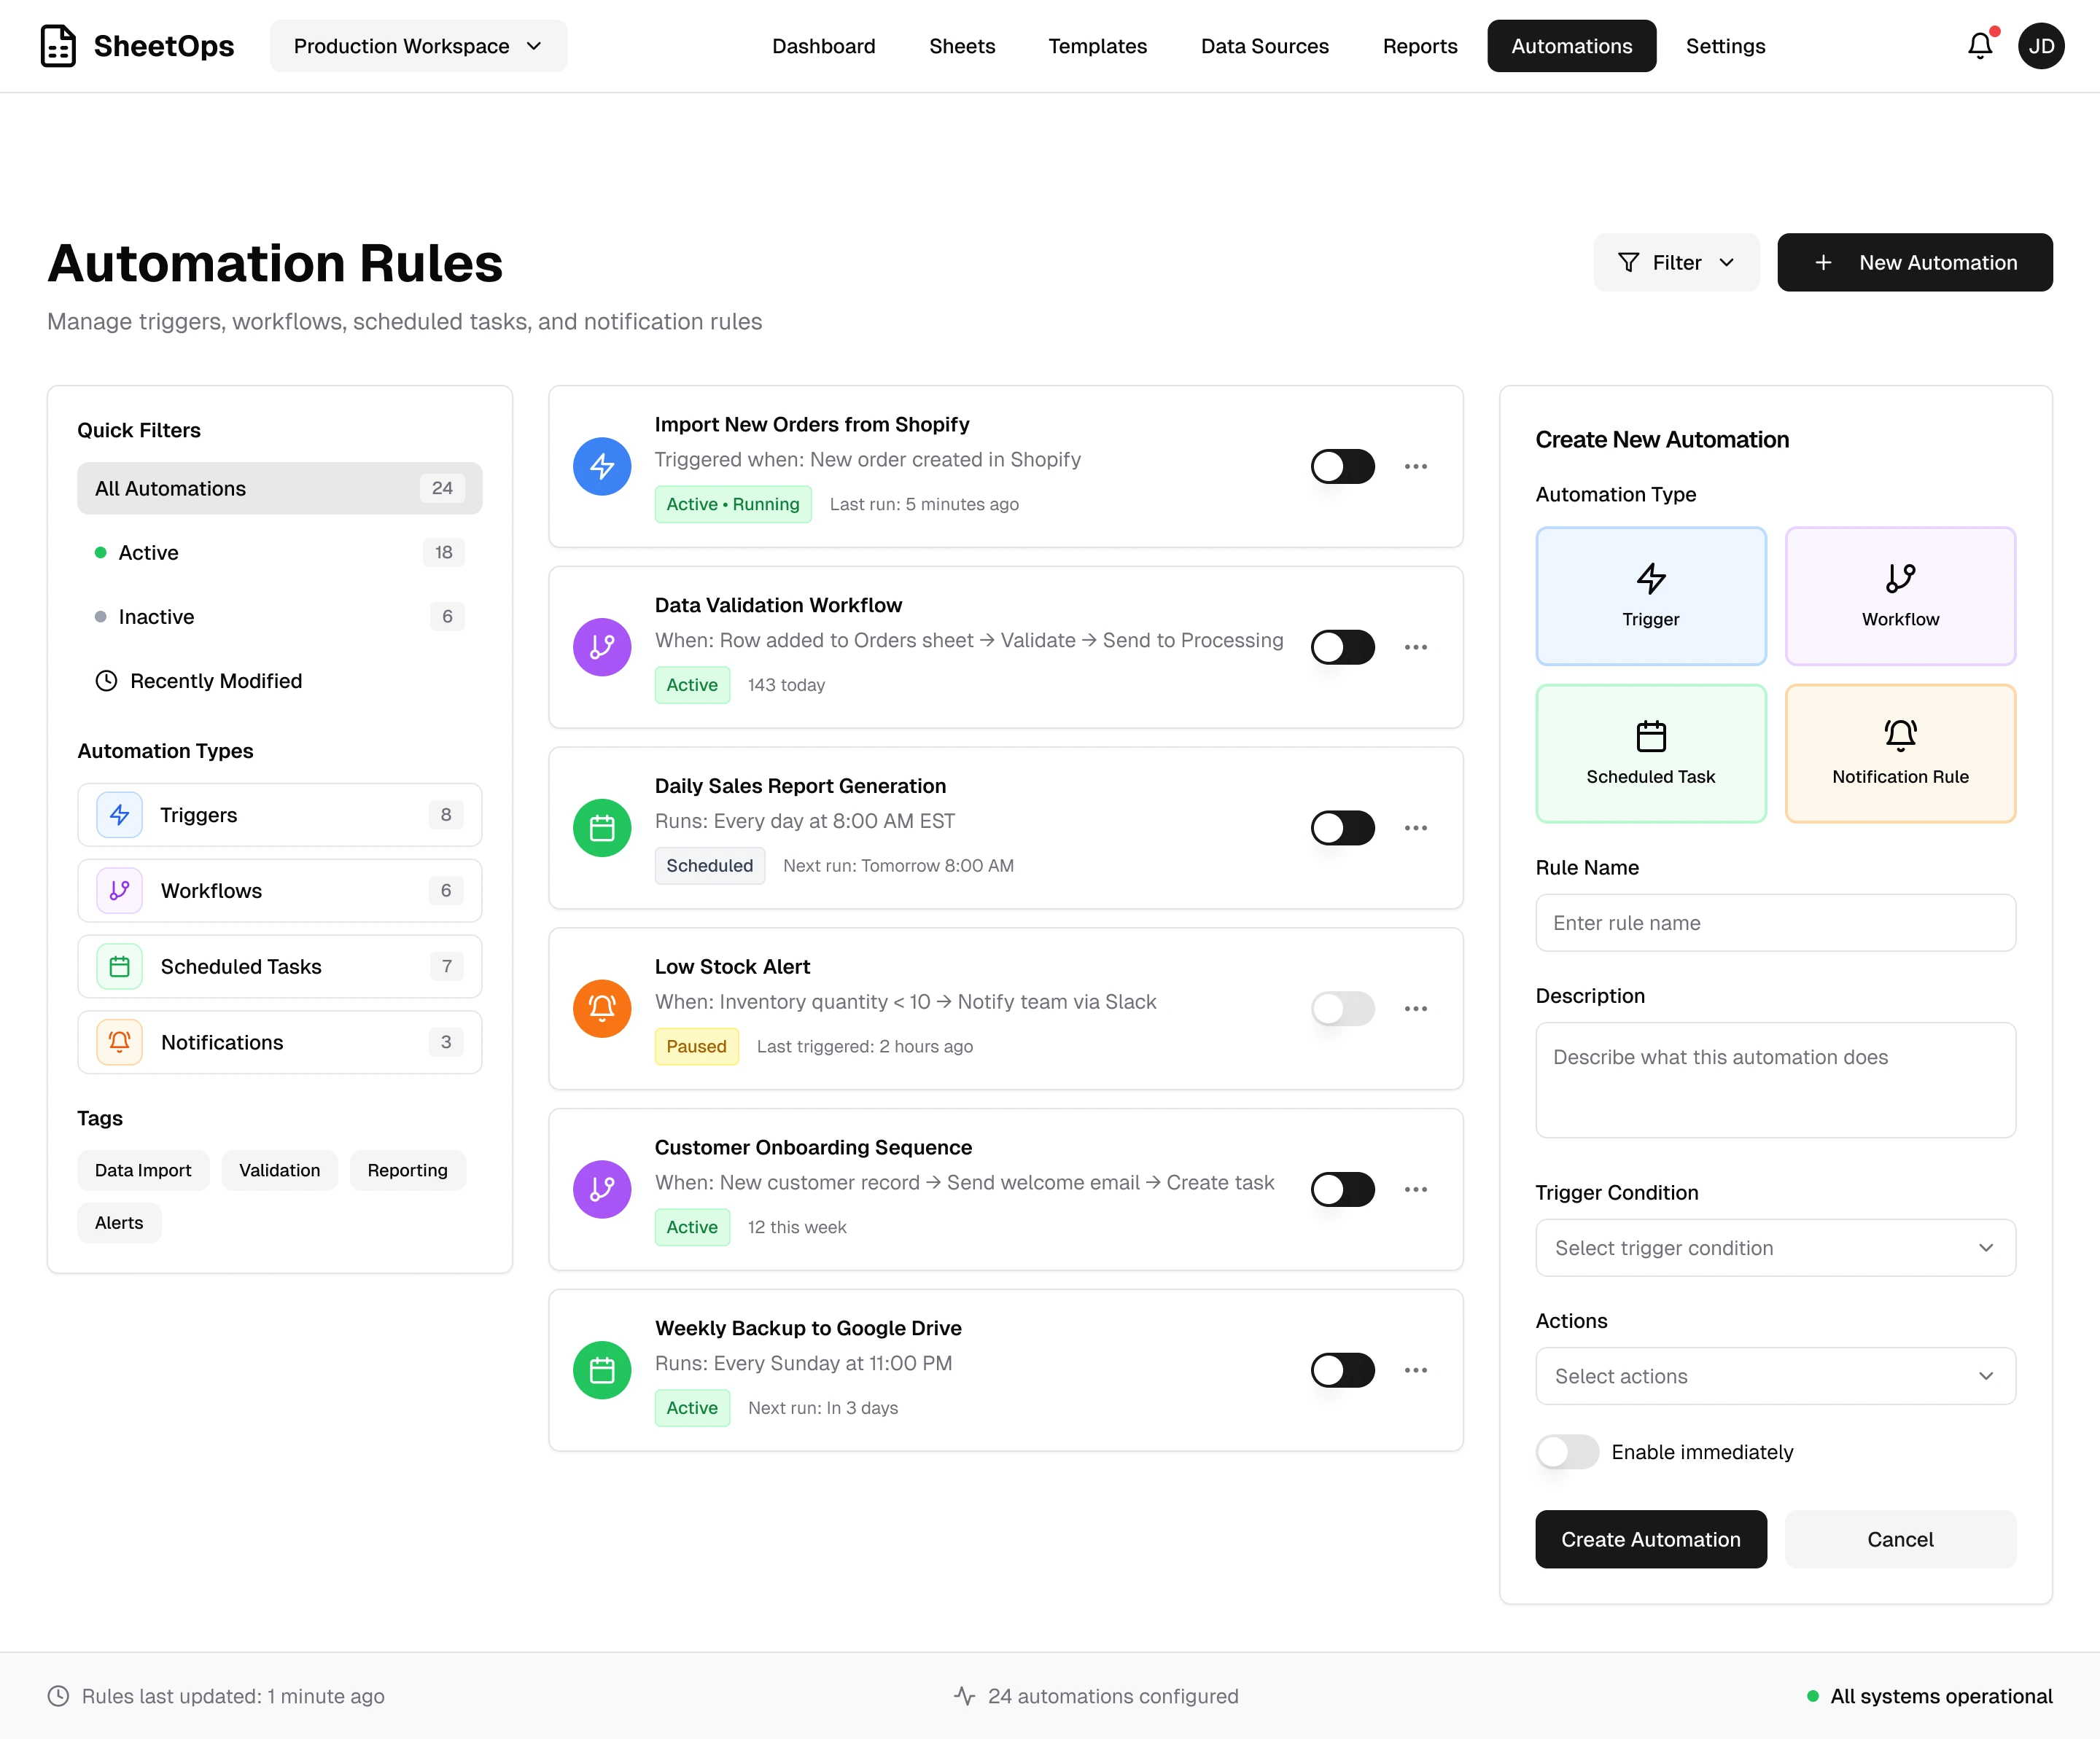
Task: Click the SheetOps logo icon
Action: click(58, 46)
